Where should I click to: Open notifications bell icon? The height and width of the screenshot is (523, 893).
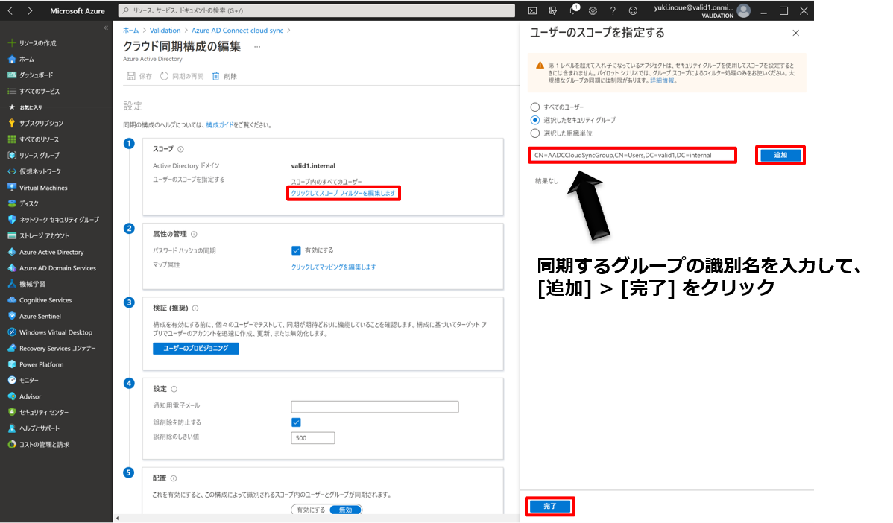pos(573,10)
